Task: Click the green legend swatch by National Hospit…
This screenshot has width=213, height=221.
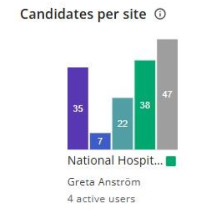Action: [x=171, y=161]
